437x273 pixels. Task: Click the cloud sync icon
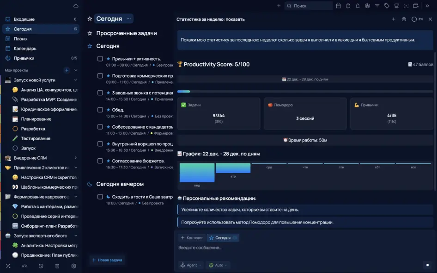[x=76, y=6]
